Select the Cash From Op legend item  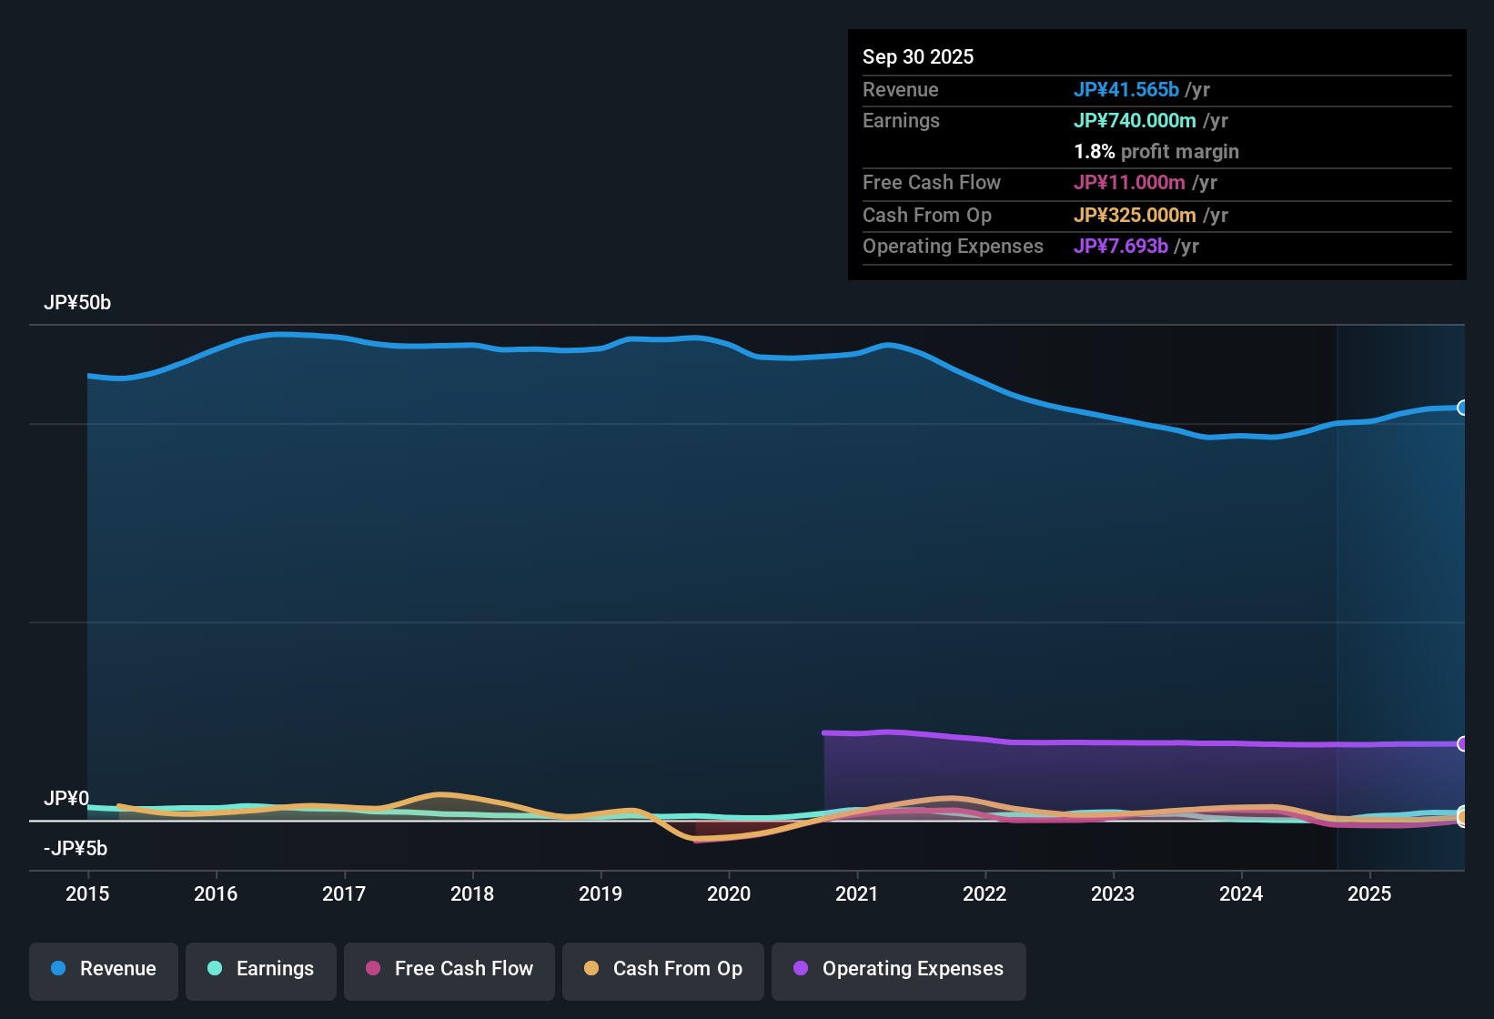click(662, 971)
